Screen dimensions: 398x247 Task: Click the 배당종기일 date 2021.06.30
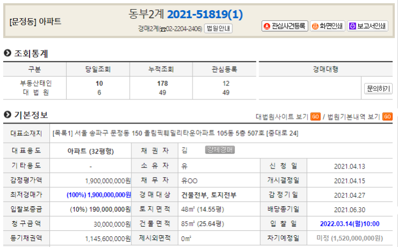tap(350, 210)
